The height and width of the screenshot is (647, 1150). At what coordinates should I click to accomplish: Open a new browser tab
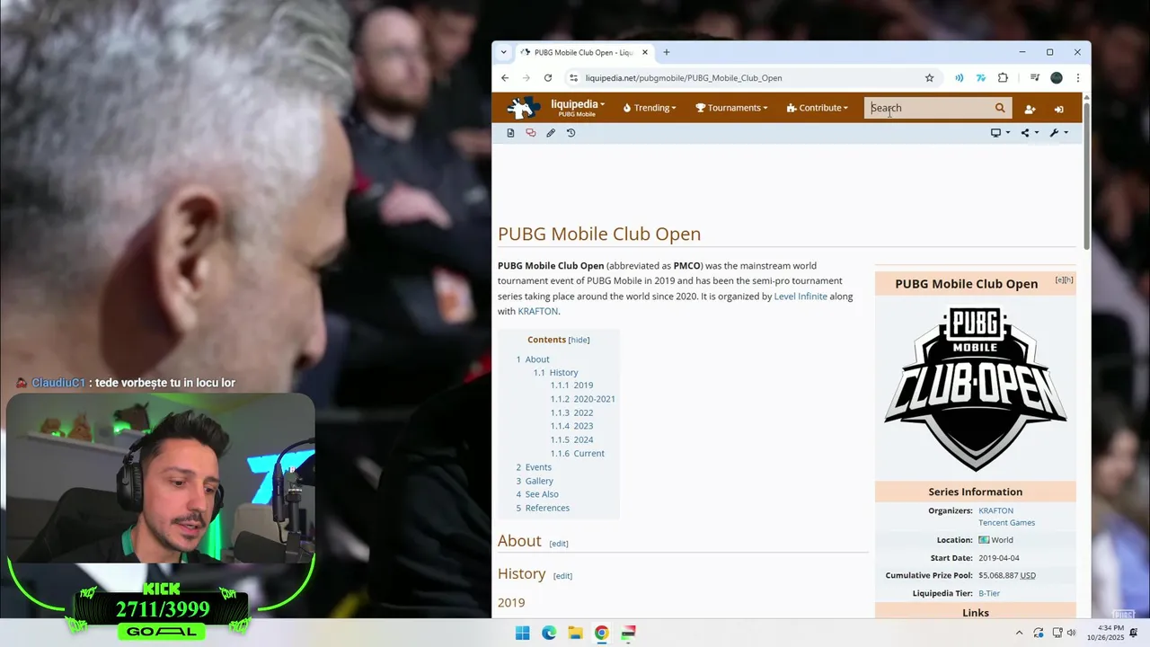coord(667,52)
